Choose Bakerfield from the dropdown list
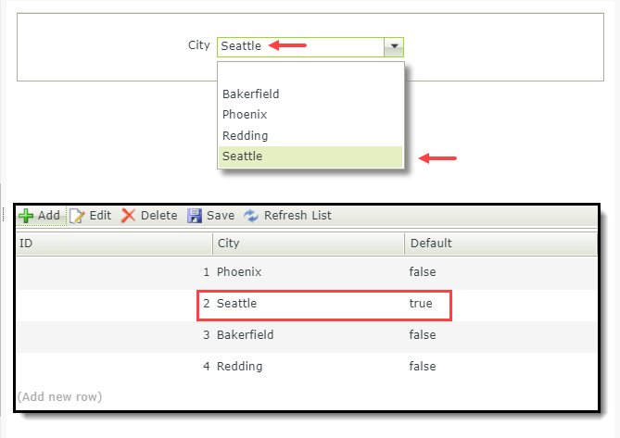620x438 pixels. point(310,94)
